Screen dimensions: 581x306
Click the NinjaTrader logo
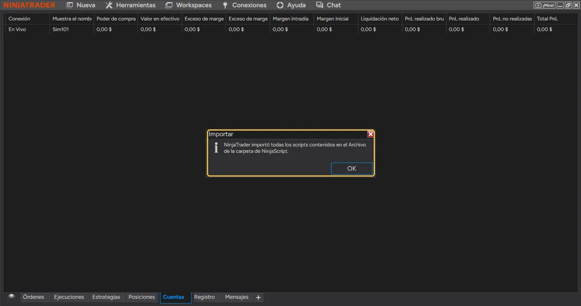click(29, 5)
